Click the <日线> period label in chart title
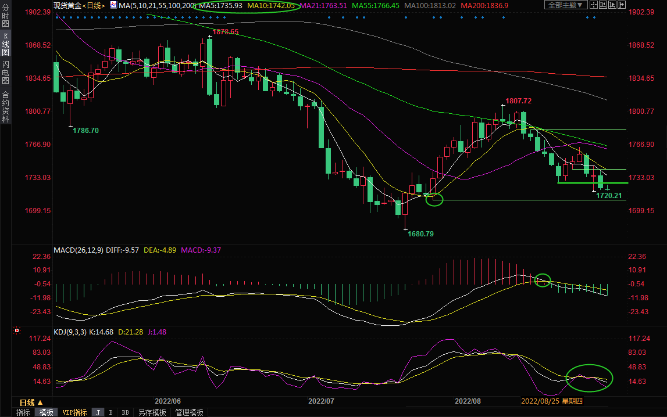Screen dimensions: 667x417 point(94,5)
